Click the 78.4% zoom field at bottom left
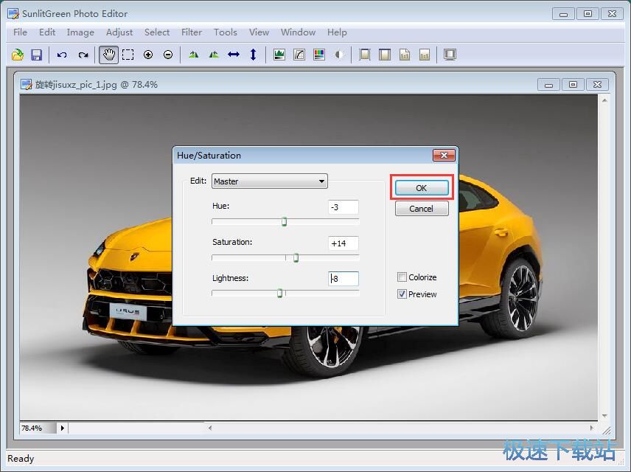The width and height of the screenshot is (631, 472). tap(38, 428)
